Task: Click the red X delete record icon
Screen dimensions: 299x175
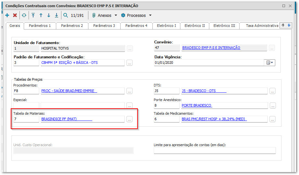Action: [15, 16]
